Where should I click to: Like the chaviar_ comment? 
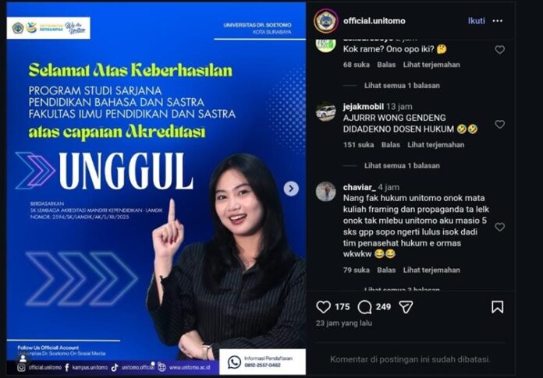pyautogui.click(x=499, y=227)
